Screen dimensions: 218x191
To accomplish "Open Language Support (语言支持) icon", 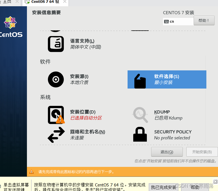I will point(56,44).
